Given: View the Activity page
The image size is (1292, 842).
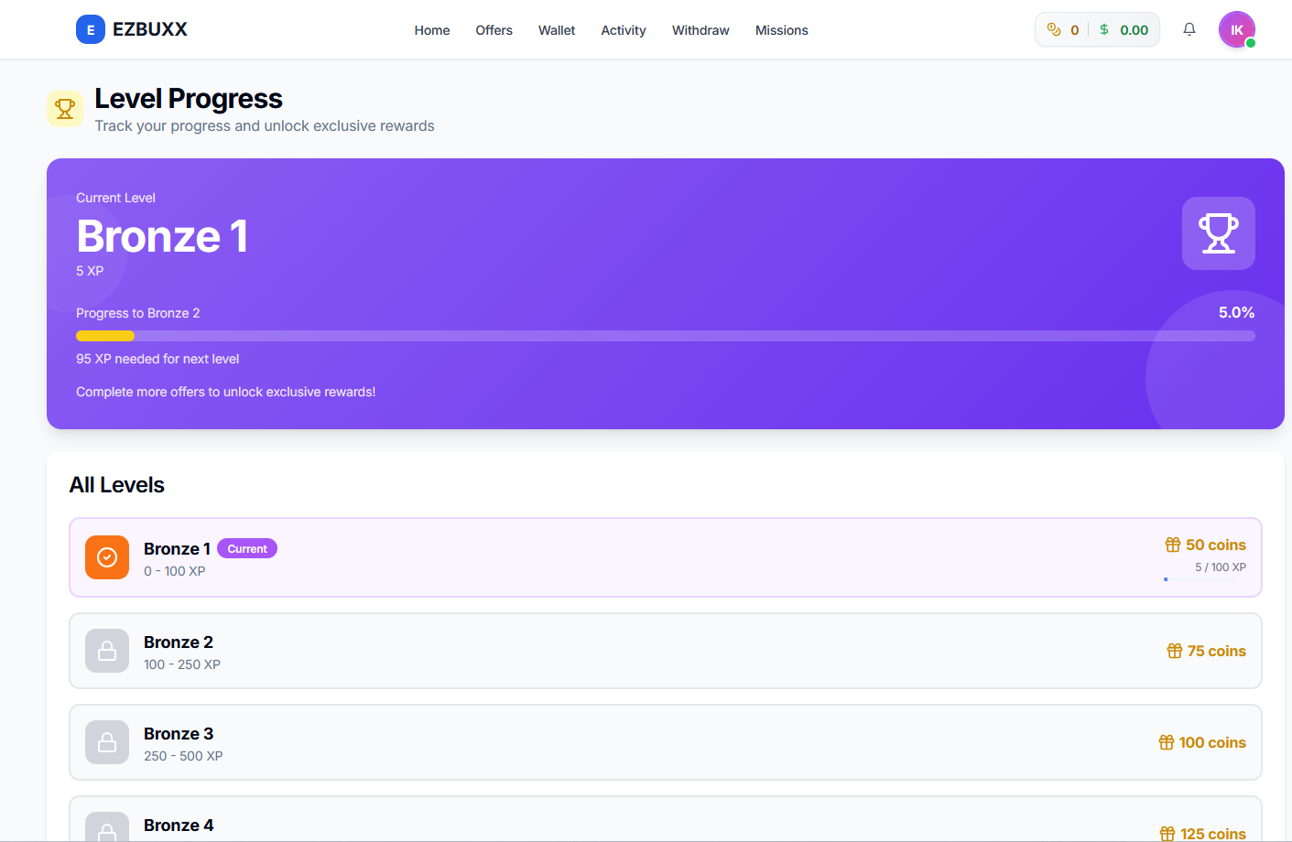Looking at the screenshot, I should (623, 30).
